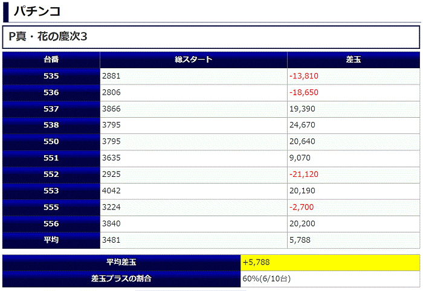This screenshot has height=291, width=423.
Task: Click red value -21,120
Action: [304, 174]
